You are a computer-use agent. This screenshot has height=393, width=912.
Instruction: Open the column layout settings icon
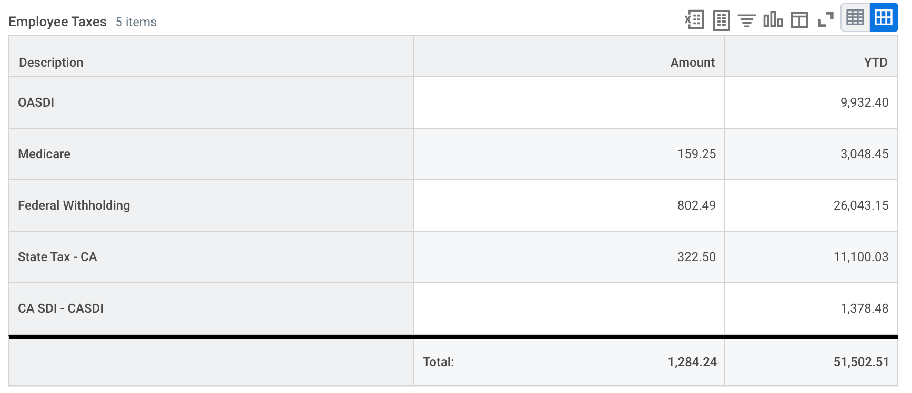[799, 20]
